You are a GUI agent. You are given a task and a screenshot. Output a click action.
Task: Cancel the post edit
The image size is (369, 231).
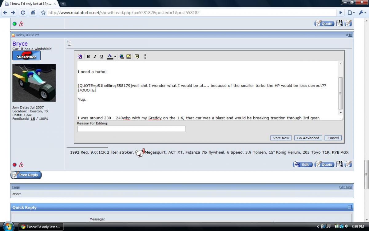[x=333, y=138]
